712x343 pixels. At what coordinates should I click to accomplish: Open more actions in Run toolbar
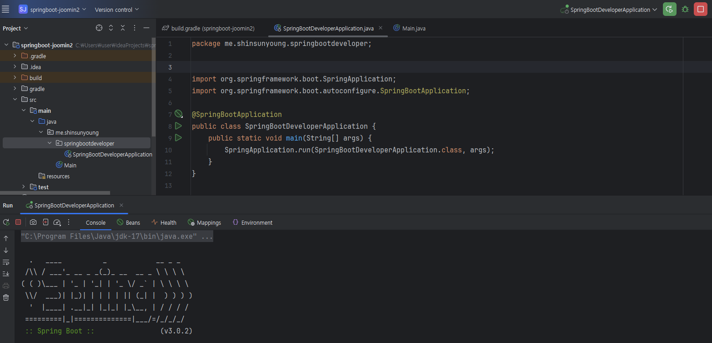coord(69,222)
